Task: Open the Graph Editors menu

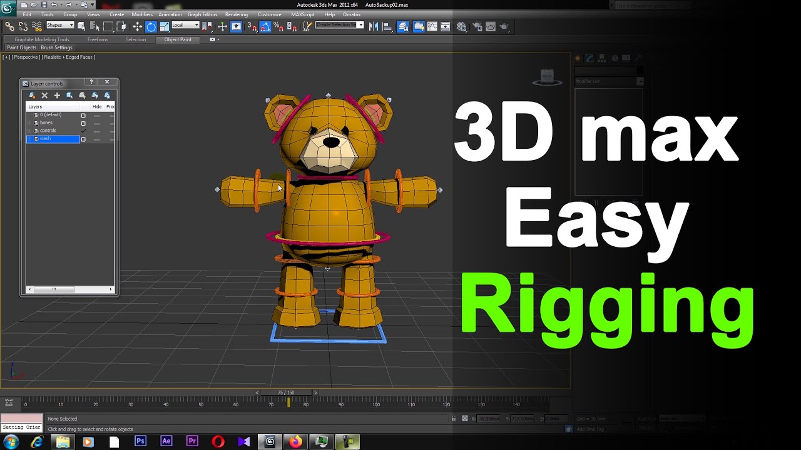Action: click(x=203, y=14)
